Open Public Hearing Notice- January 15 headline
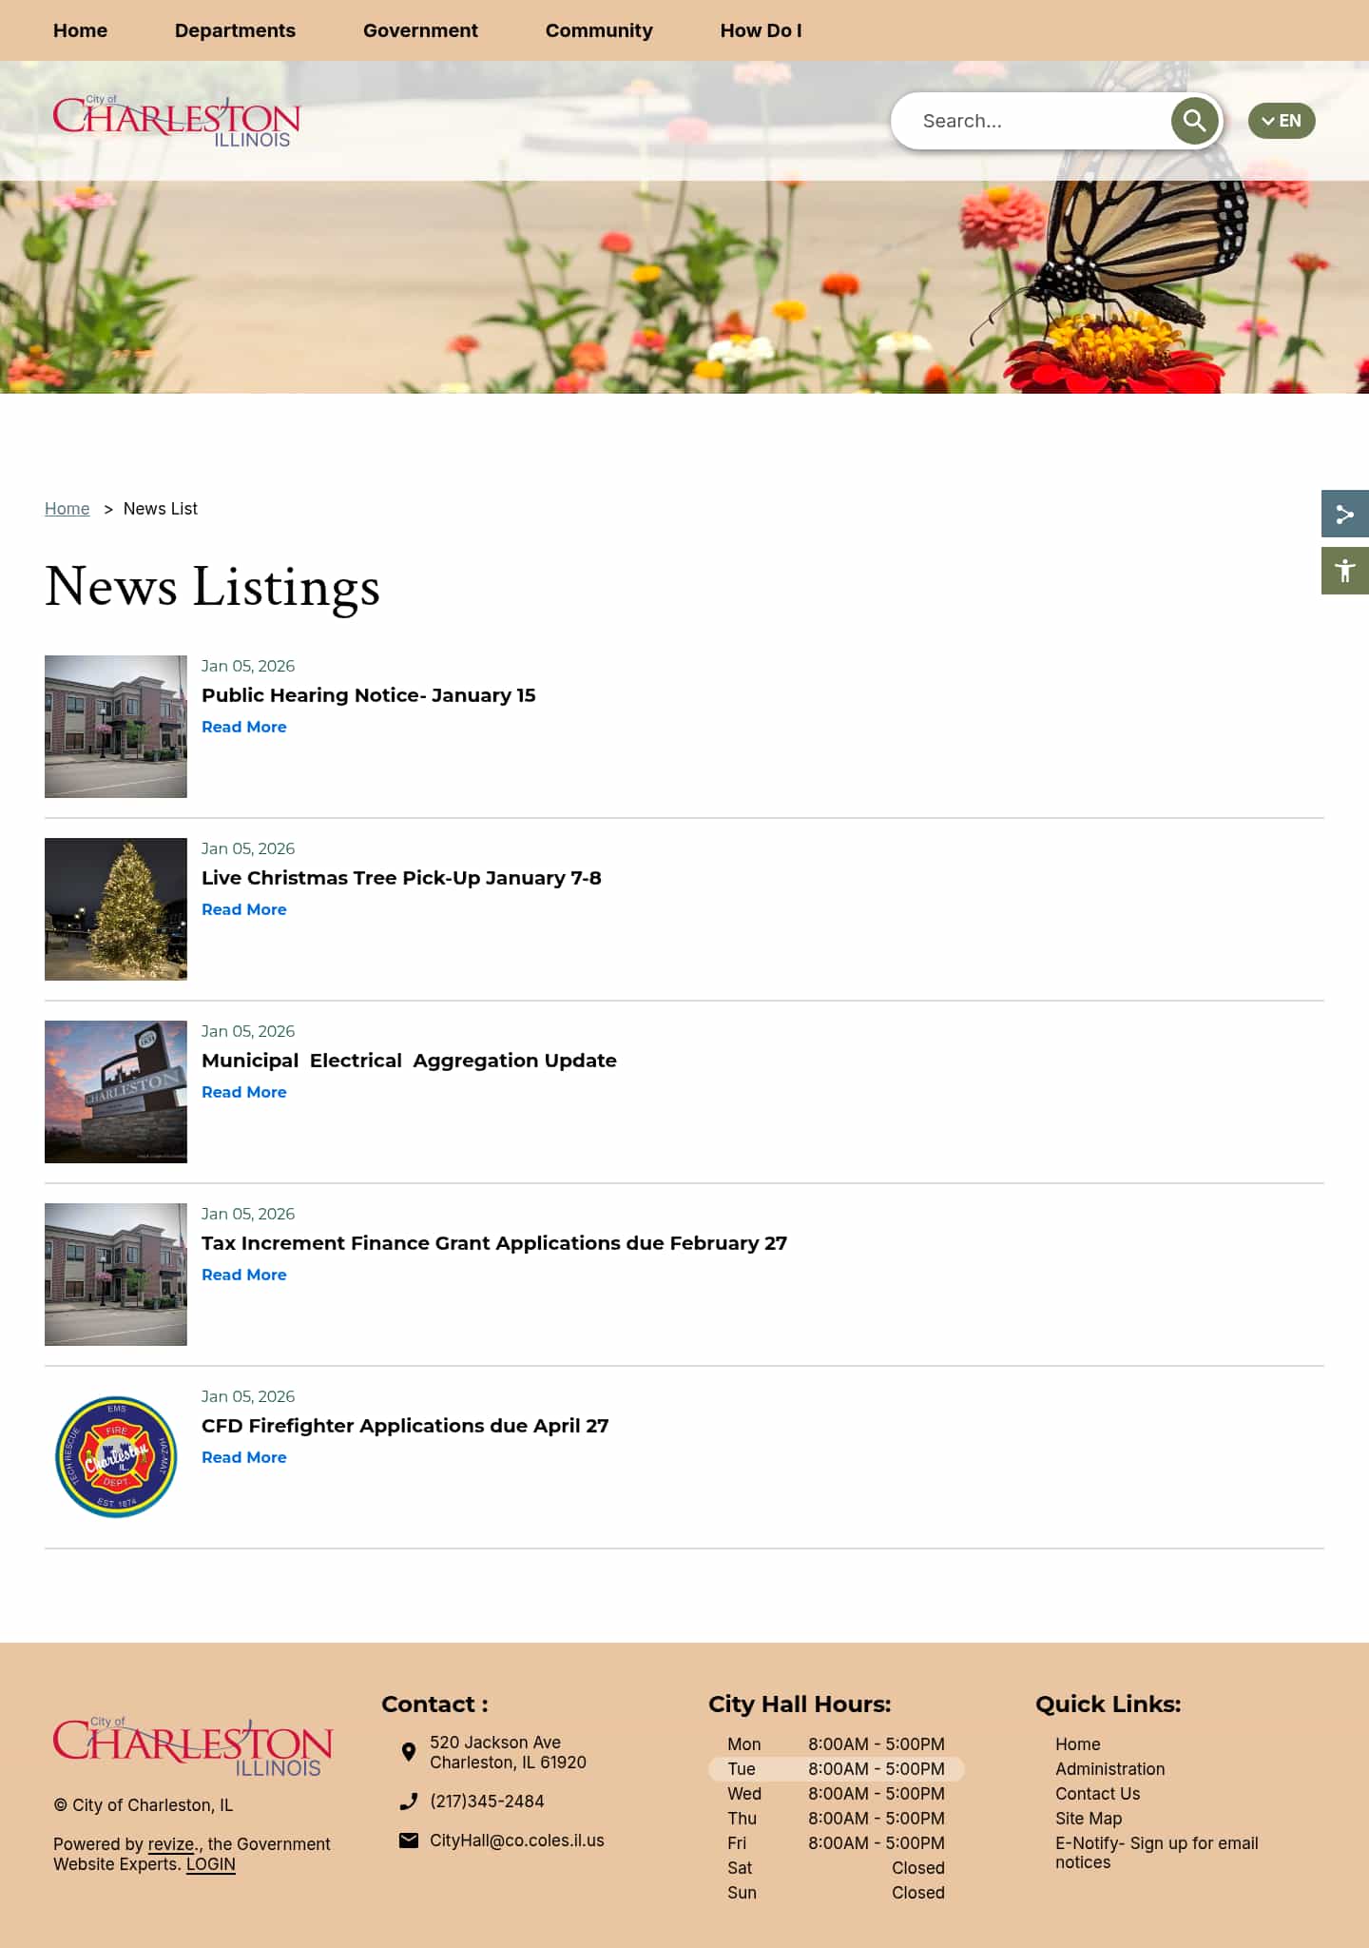Image resolution: width=1369 pixels, height=1948 pixels. (x=369, y=695)
